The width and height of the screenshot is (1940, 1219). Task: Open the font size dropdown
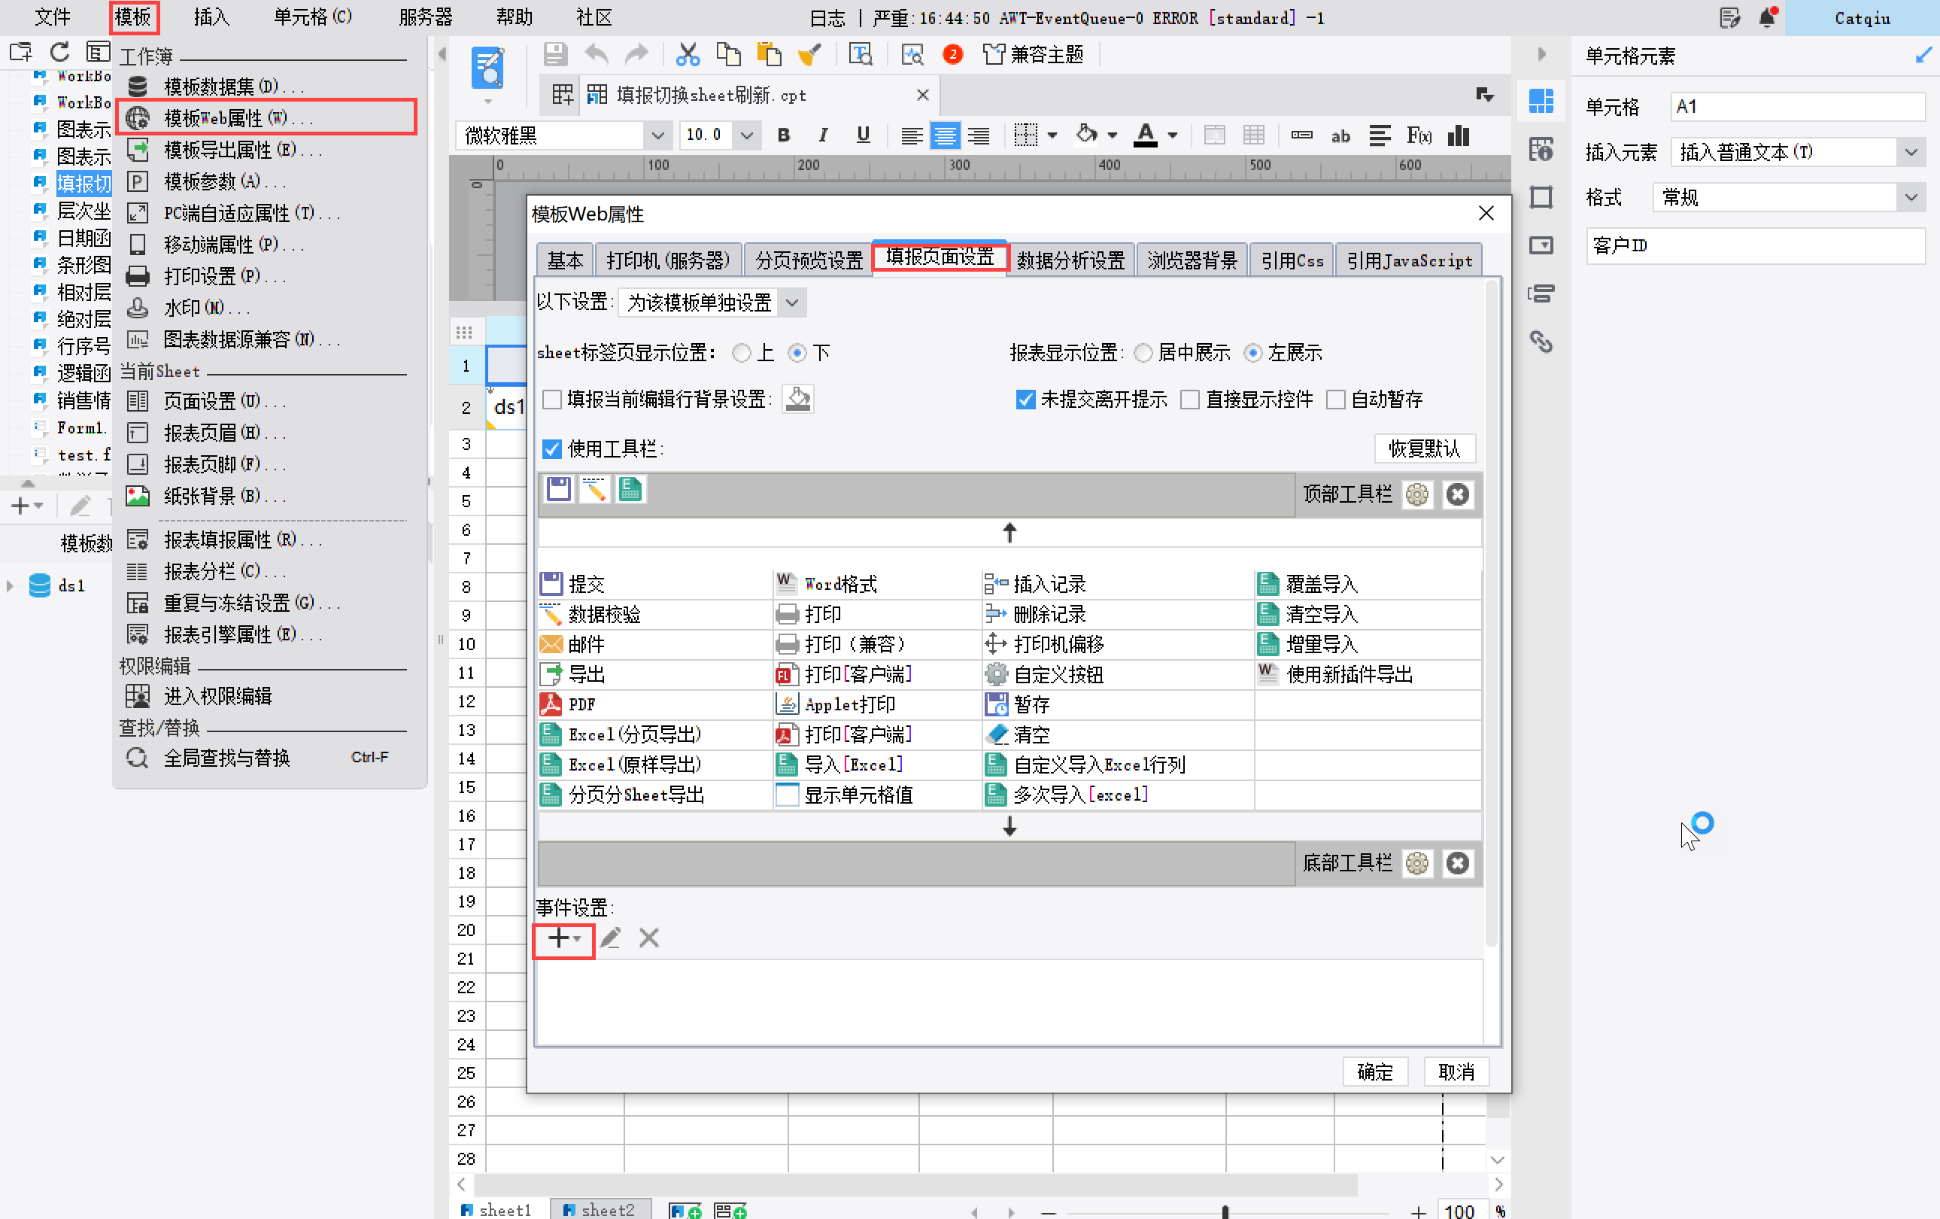747,135
